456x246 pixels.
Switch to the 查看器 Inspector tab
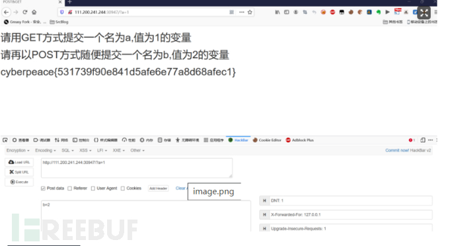pyautogui.click(x=20, y=140)
